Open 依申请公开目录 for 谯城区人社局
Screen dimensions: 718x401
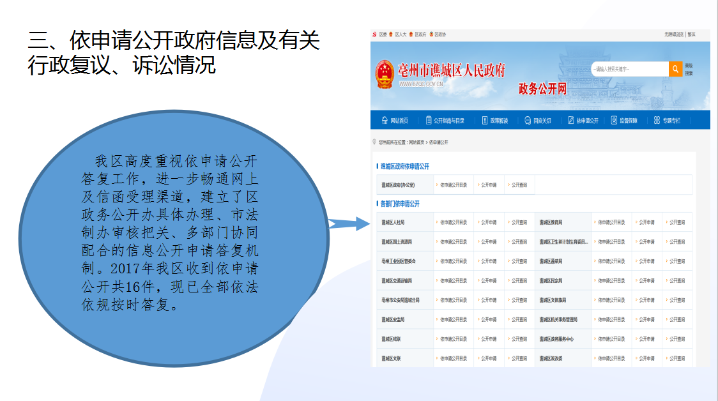pyautogui.click(x=454, y=222)
